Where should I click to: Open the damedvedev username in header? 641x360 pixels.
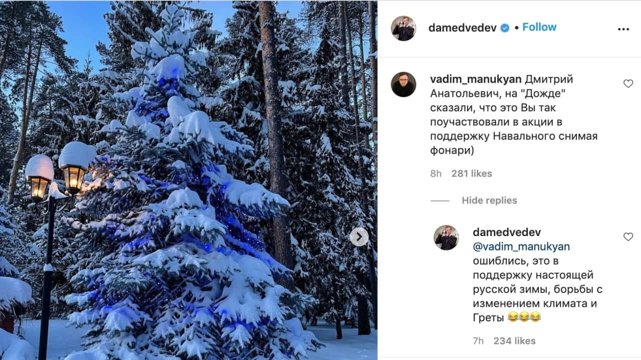click(x=462, y=28)
